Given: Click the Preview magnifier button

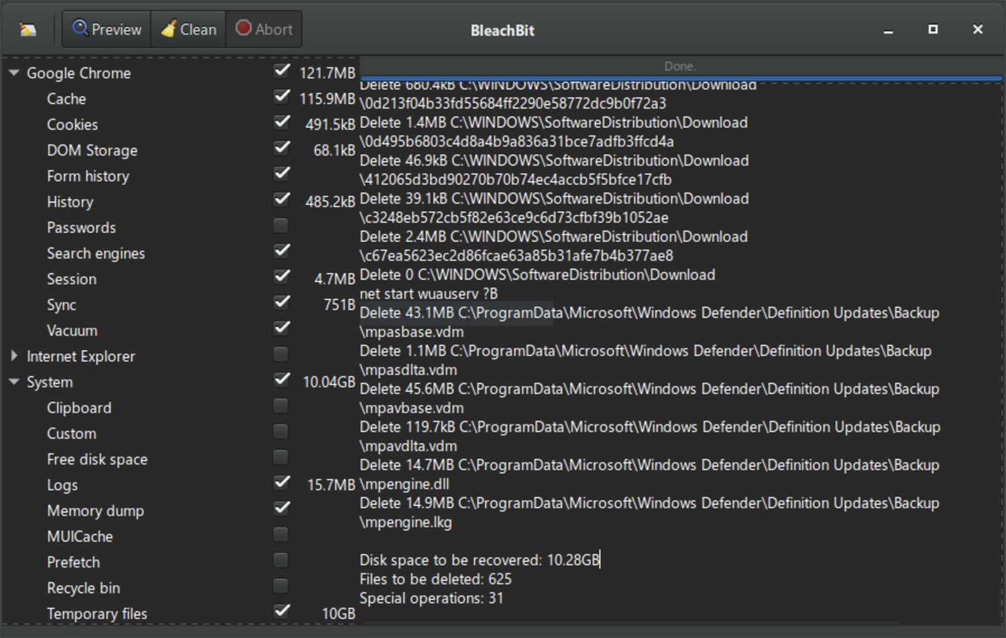Looking at the screenshot, I should tap(107, 29).
